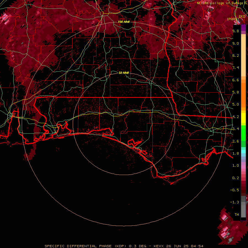Click the "DKD" label near the color bar

click(242, 17)
